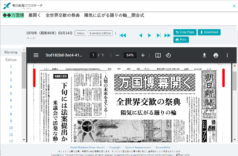Screen dimensions: 238x156
Task: Open Morning Edition page 3
Action: (11, 80)
